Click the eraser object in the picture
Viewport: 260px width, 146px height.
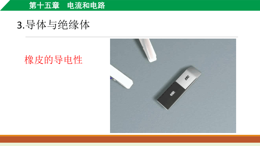pos(179,88)
